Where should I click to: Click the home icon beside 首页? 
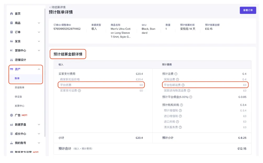pyautogui.click(x=12, y=14)
